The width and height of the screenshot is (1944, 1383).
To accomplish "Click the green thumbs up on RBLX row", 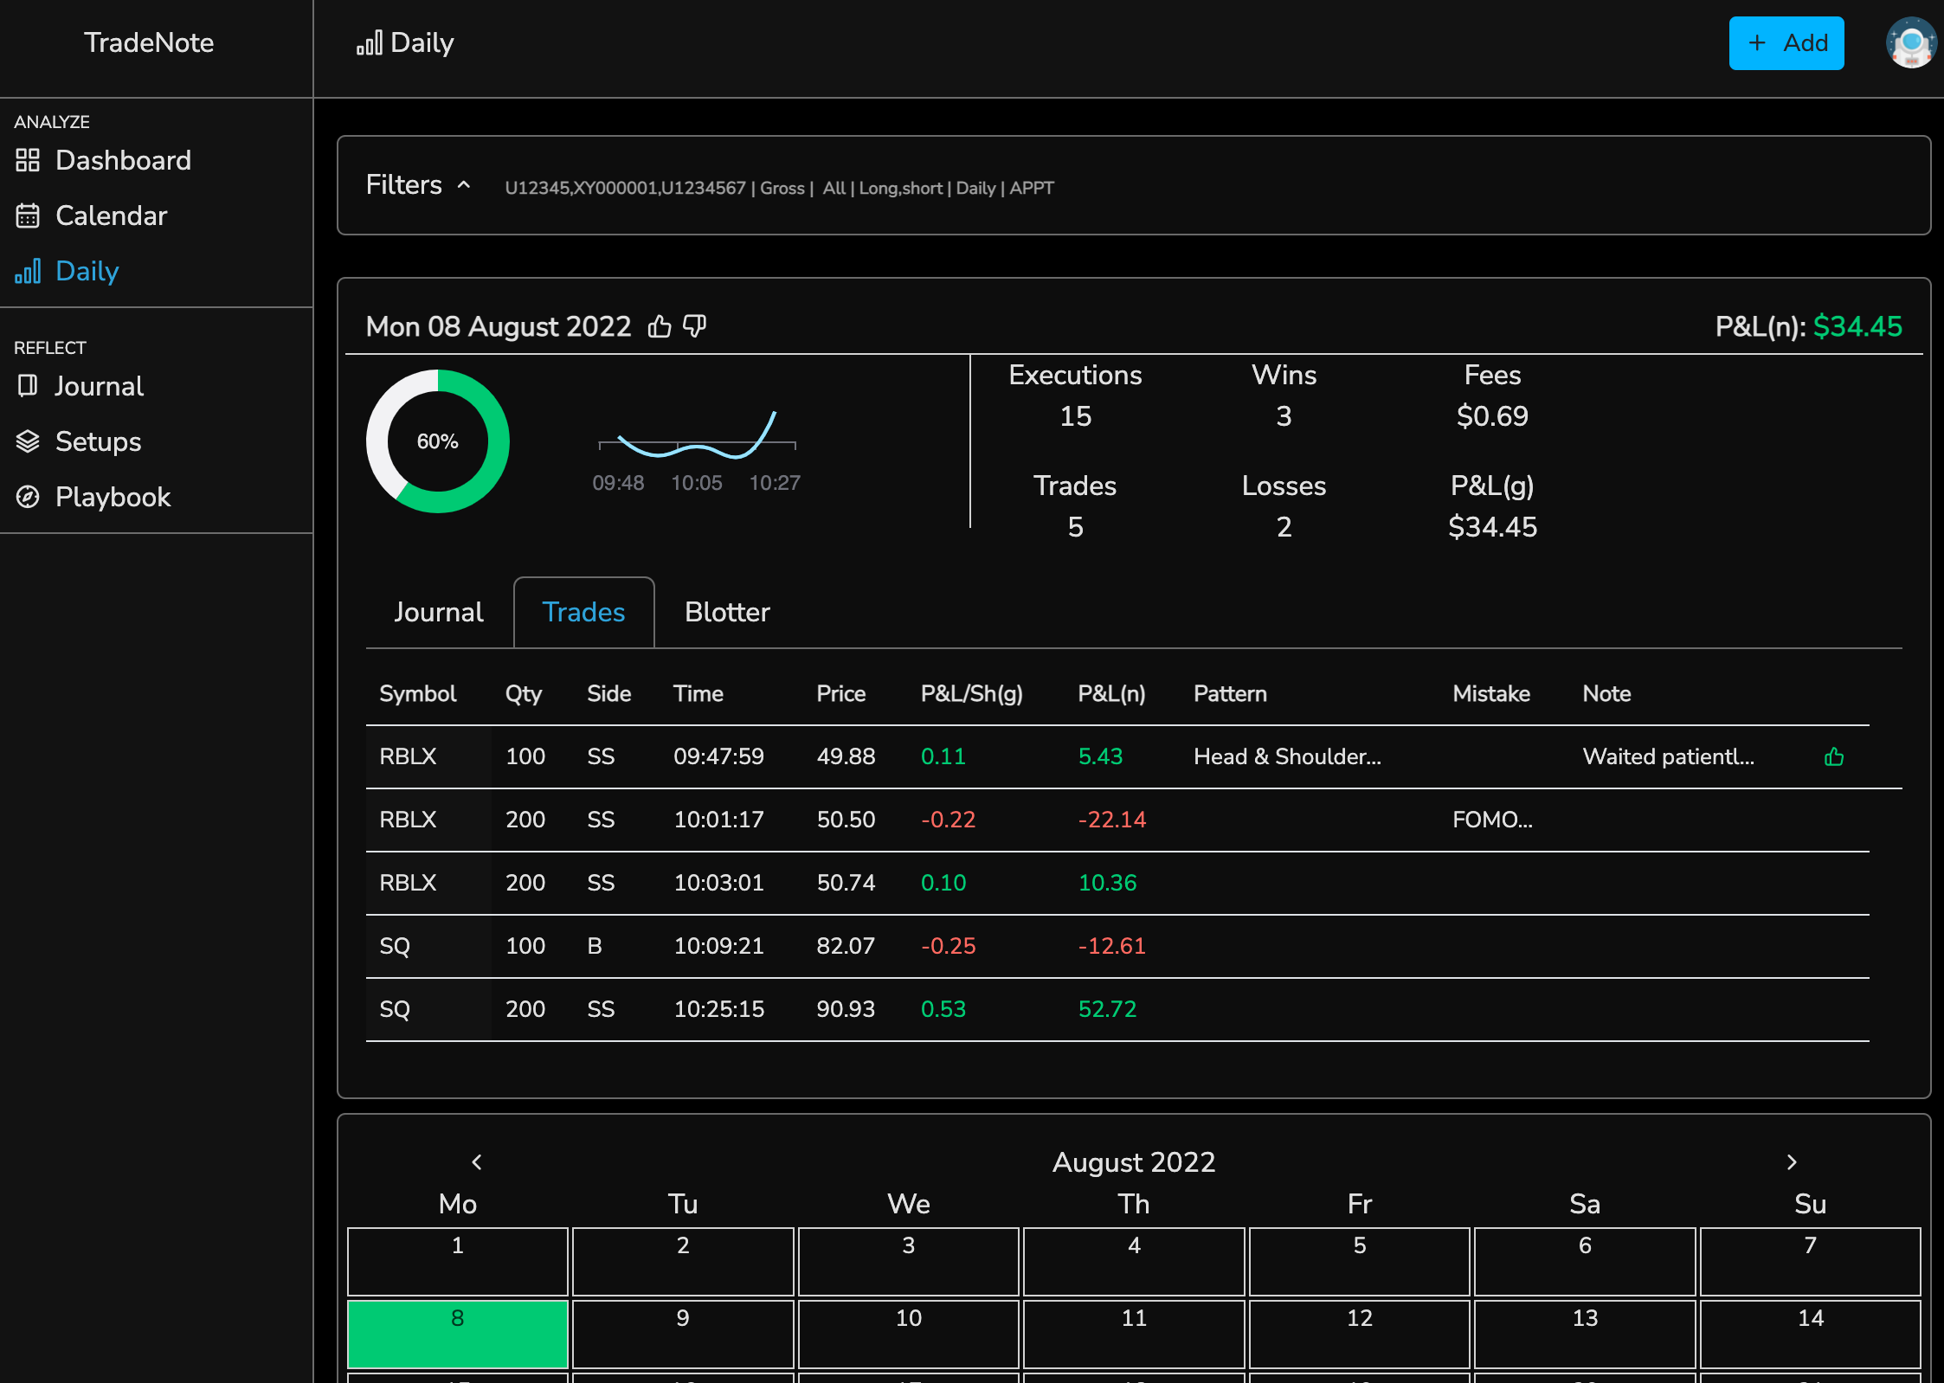I will (x=1834, y=757).
